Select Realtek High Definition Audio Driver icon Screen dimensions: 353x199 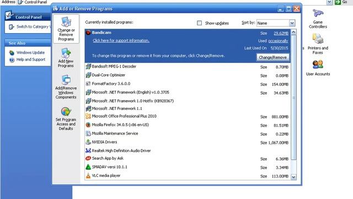[x=88, y=150]
